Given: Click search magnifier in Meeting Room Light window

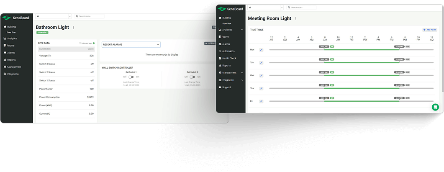Looking at the screenshot, I should (x=289, y=8).
